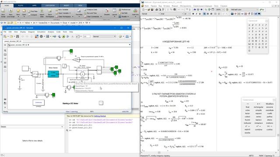Image resolution: width=280 pixels, height=157 pixels.
Task: Click Step Forward button in Simulink toolbar
Action: pos(68,37)
